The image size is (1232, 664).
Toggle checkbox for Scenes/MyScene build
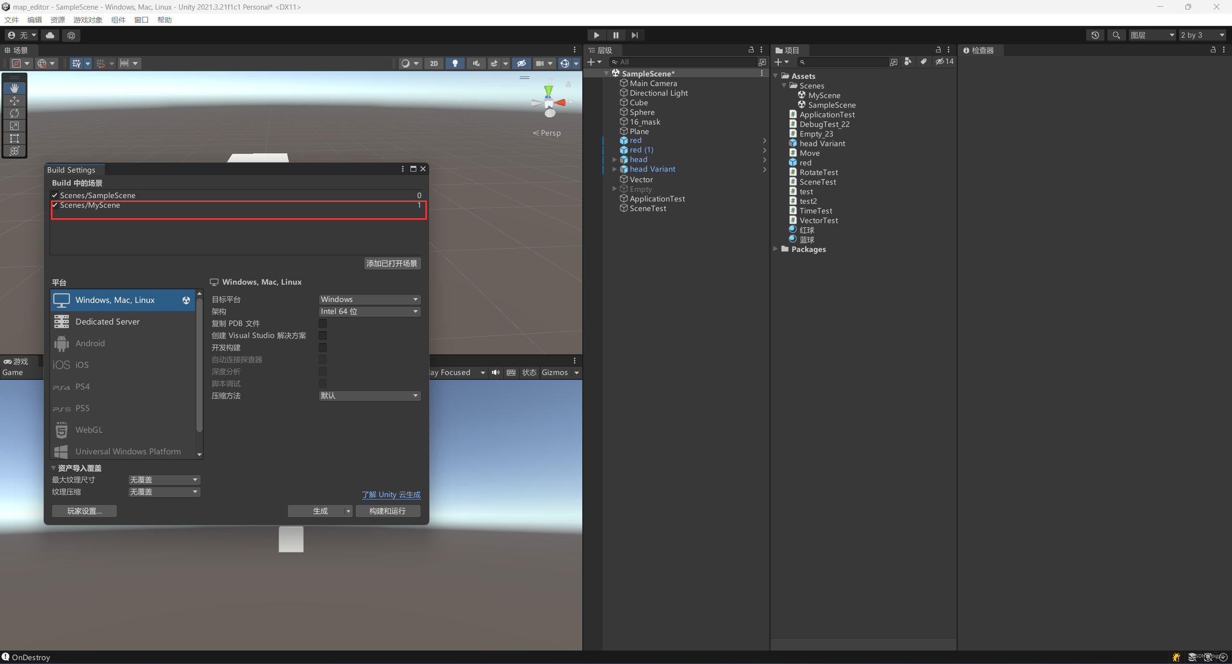click(55, 204)
